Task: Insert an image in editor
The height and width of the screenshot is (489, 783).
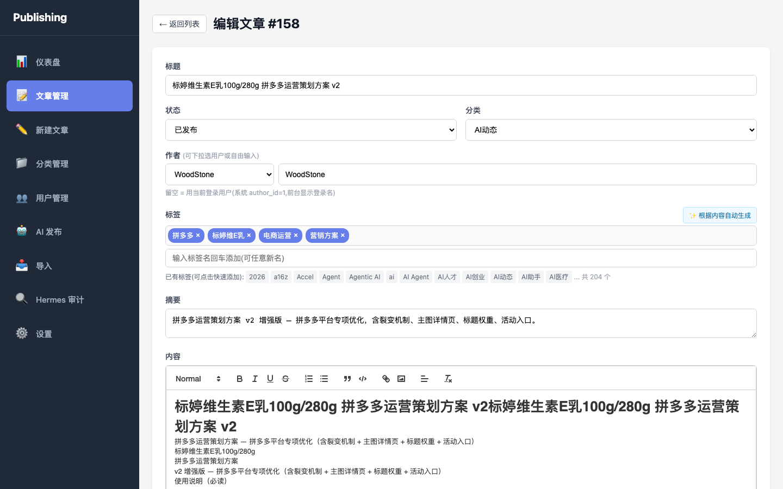Action: point(401,379)
